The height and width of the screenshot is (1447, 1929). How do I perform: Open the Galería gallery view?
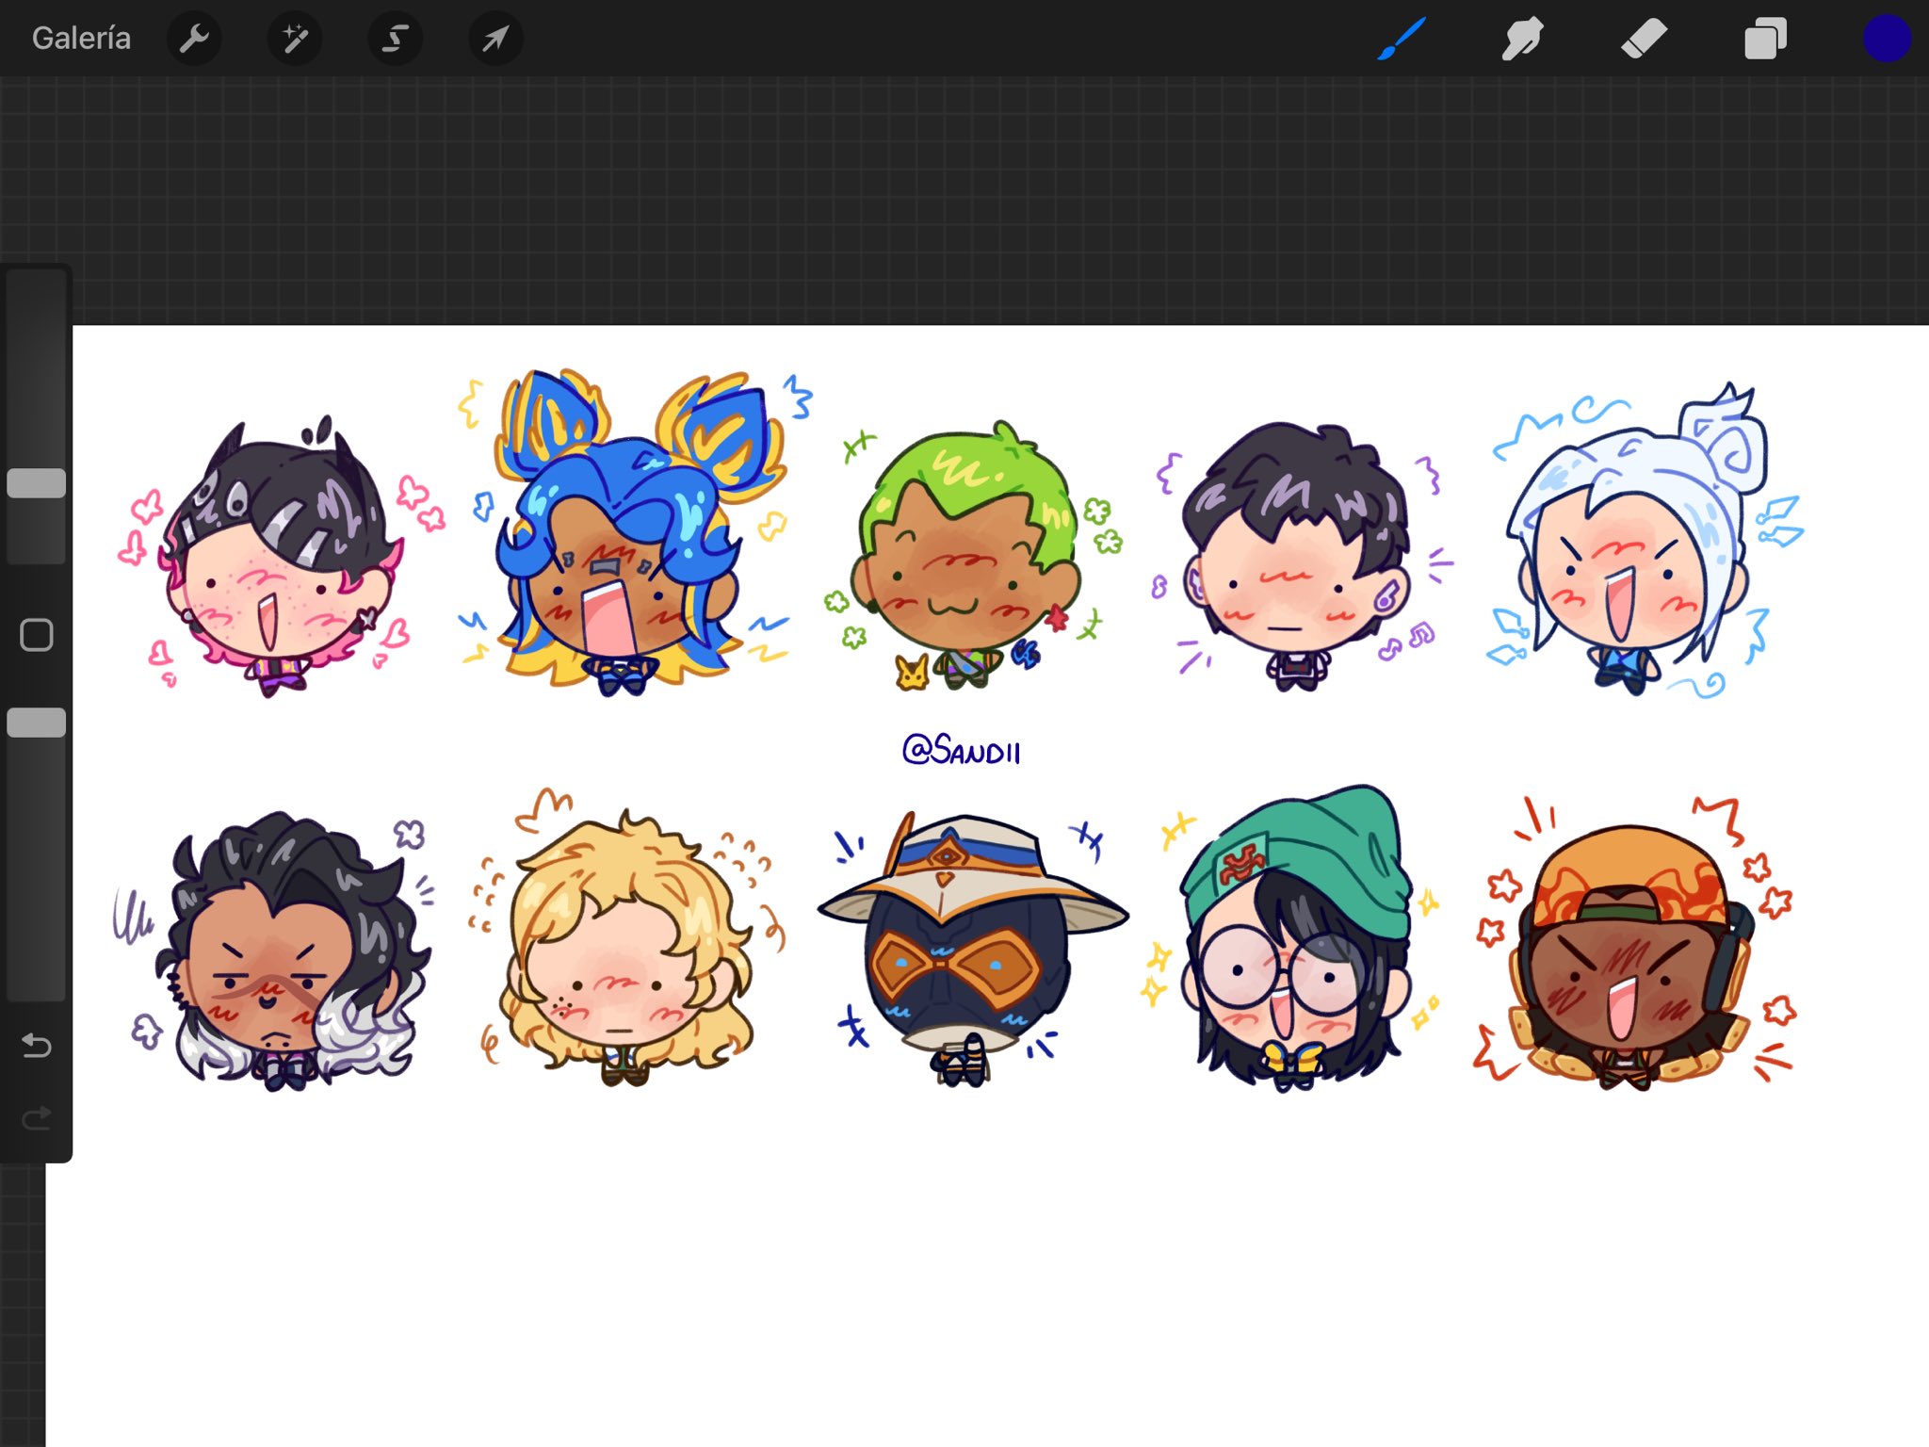tap(81, 39)
